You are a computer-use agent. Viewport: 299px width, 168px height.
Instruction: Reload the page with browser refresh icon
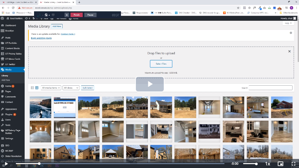pos(13,7)
